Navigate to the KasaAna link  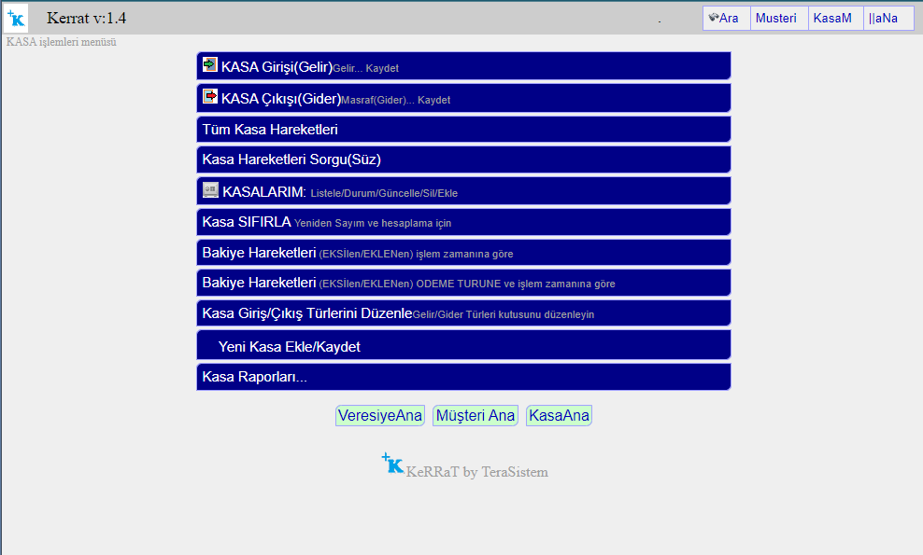click(559, 416)
